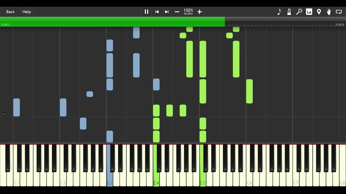Skip back to the previous section

click(x=157, y=12)
